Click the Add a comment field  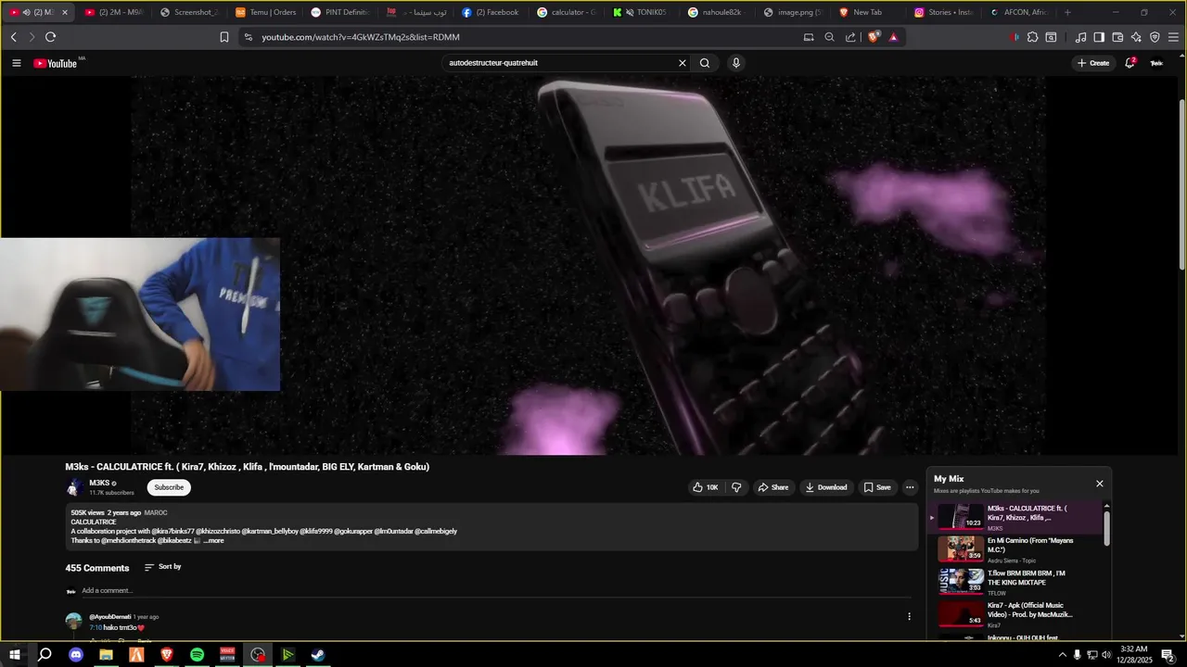click(496, 591)
